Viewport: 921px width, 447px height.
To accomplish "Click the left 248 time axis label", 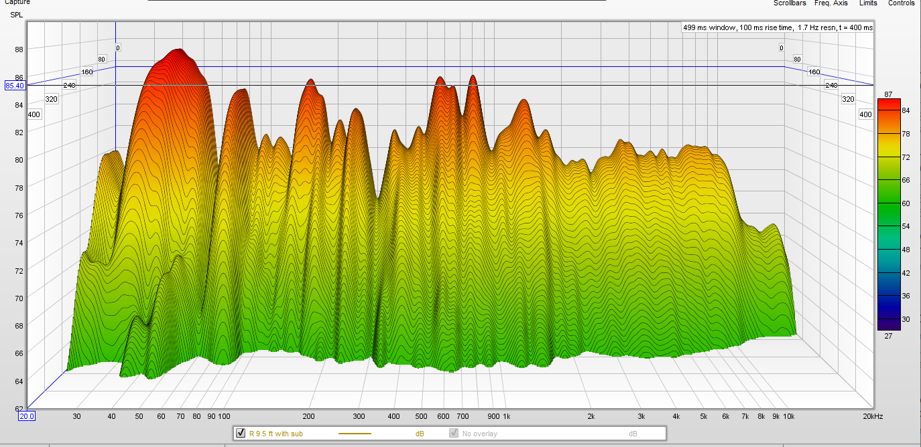I will 70,85.
